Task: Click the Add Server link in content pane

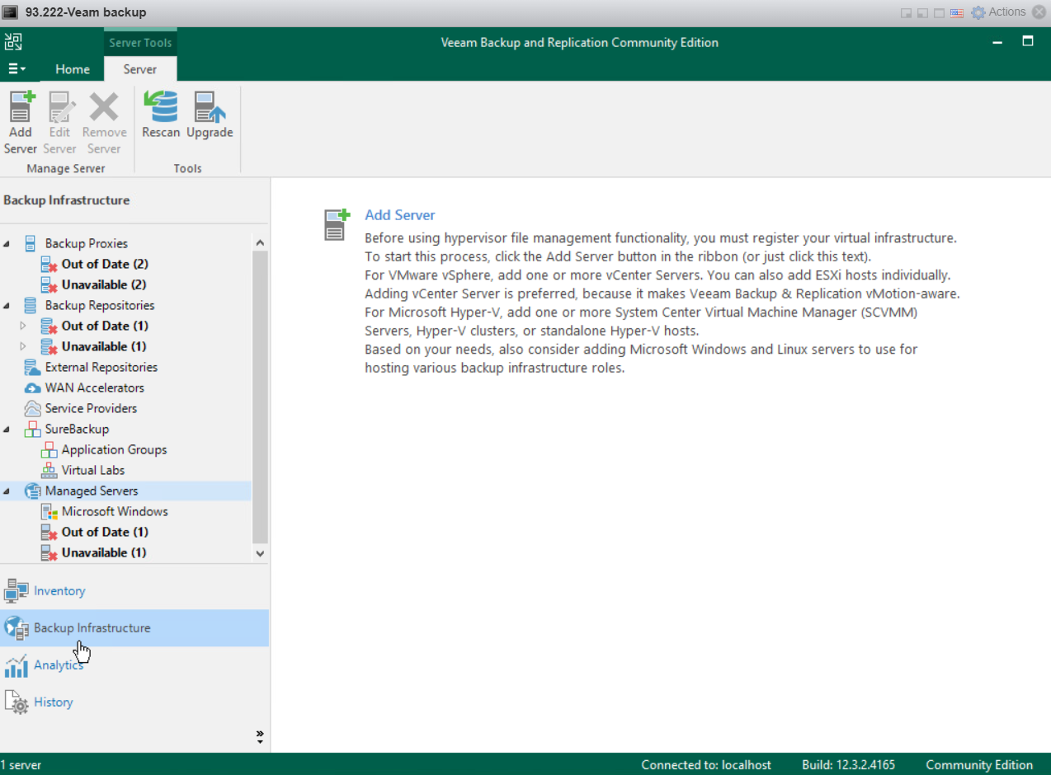Action: point(399,215)
